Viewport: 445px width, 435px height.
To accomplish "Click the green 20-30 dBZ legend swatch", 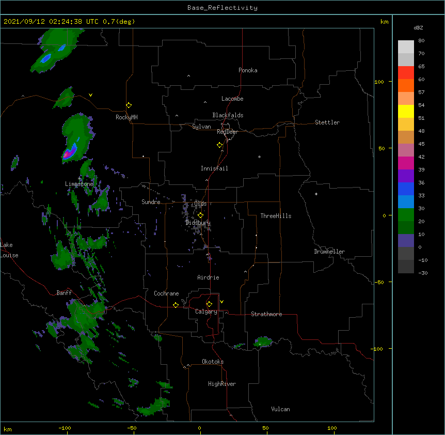I will pos(406,215).
